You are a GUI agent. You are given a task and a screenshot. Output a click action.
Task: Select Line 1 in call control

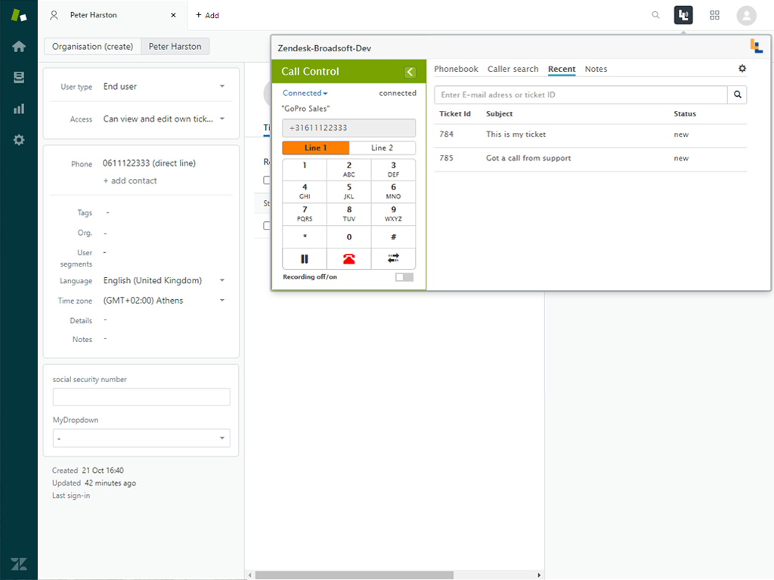(315, 148)
